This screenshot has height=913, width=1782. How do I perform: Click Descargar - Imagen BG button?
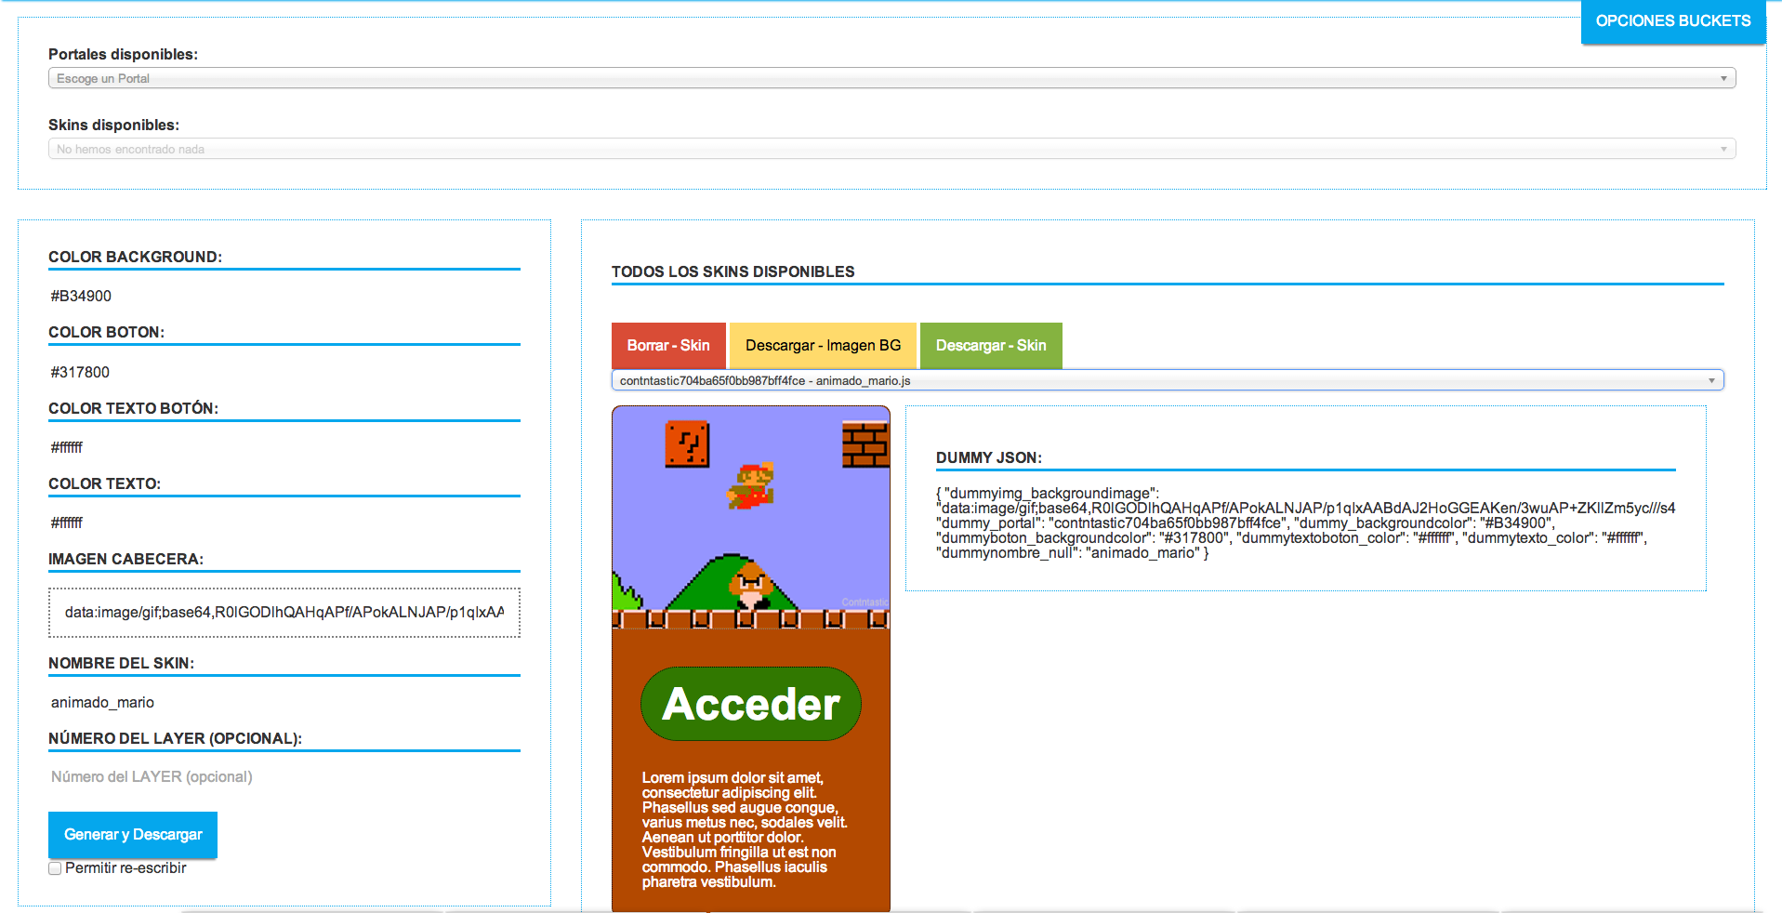(x=823, y=346)
